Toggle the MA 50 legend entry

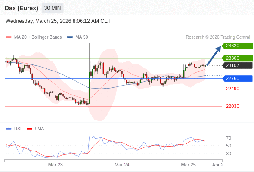[77, 37]
